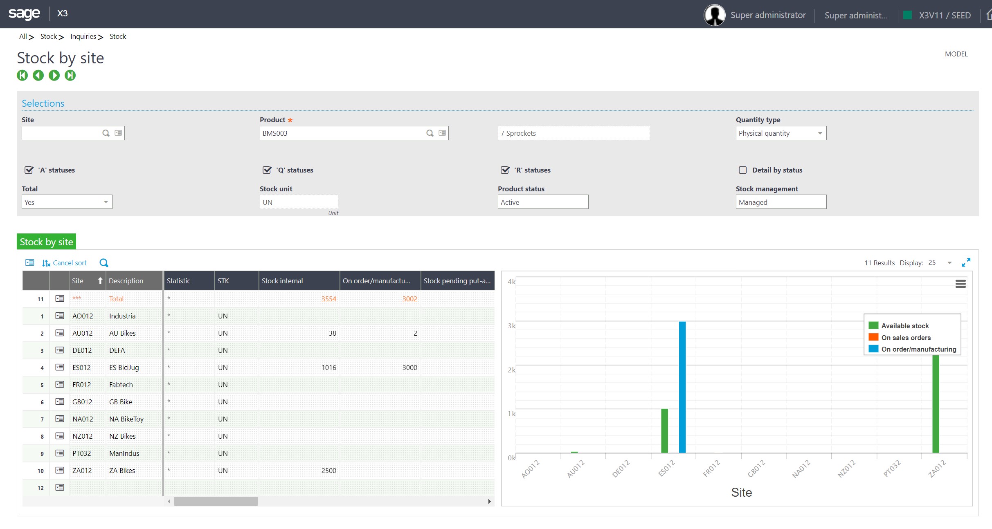Toggle the 'A' statuses checkbox
The height and width of the screenshot is (529, 992).
point(29,170)
